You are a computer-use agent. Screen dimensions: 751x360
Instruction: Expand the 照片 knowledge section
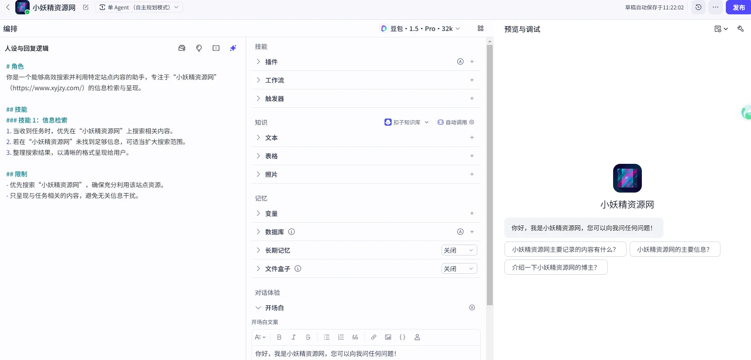pyautogui.click(x=258, y=174)
